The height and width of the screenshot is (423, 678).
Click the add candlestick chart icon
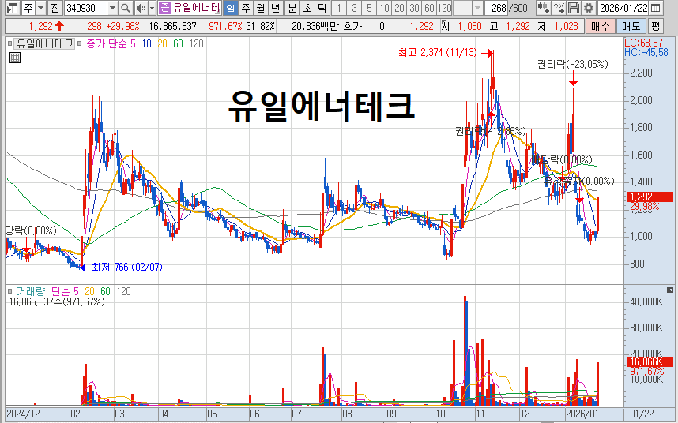click(543, 8)
